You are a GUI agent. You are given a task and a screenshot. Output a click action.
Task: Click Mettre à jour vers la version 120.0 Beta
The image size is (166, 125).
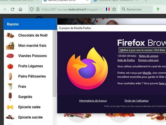point(142,50)
